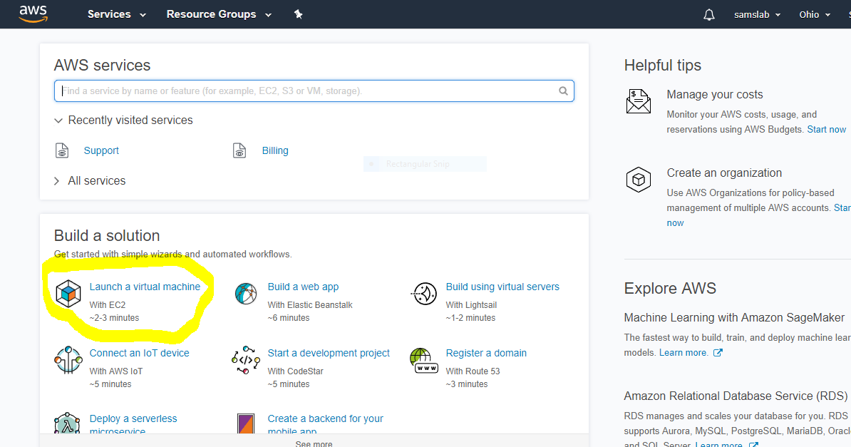The width and height of the screenshot is (851, 447).
Task: Click the Support document icon
Action: click(x=62, y=150)
